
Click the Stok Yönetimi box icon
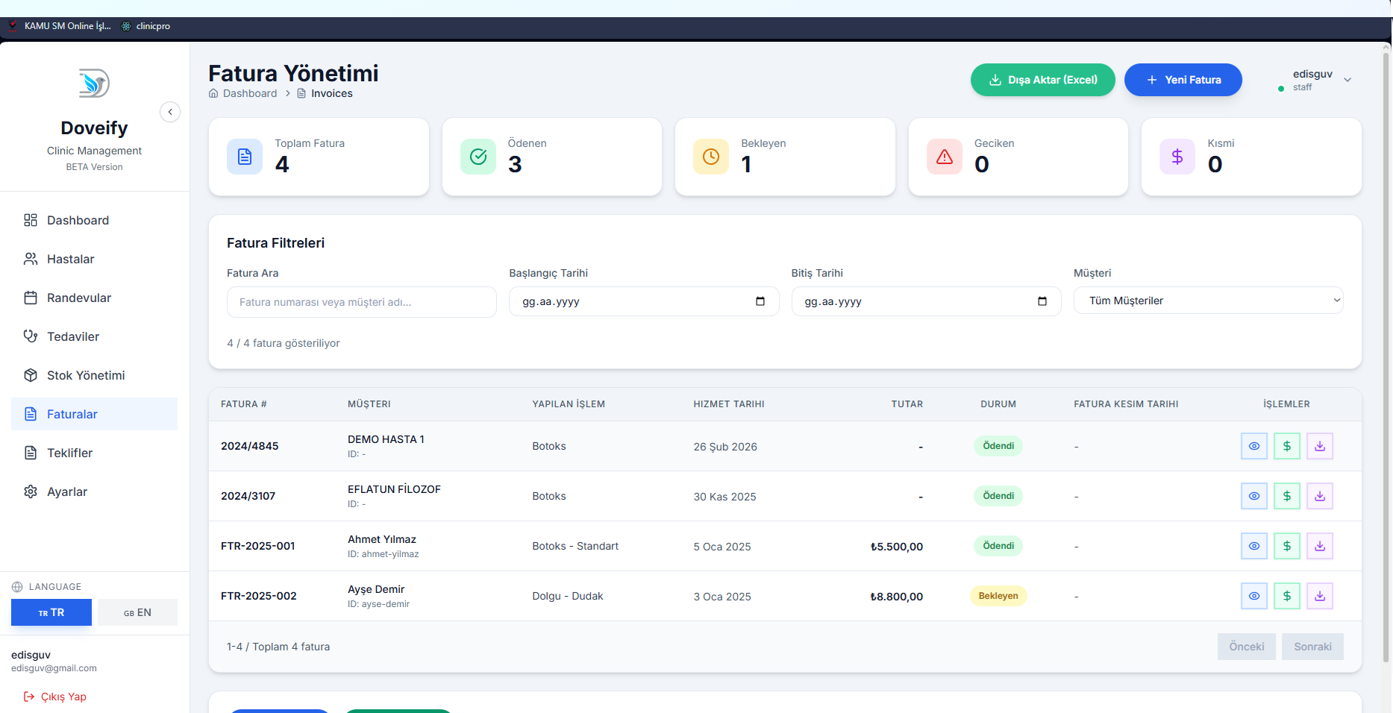31,374
